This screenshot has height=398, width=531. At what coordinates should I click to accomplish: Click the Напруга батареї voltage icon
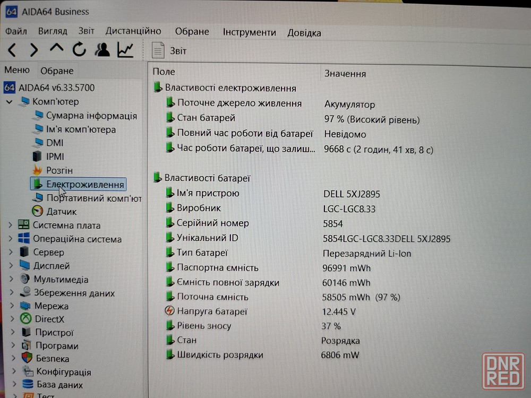coord(169,310)
